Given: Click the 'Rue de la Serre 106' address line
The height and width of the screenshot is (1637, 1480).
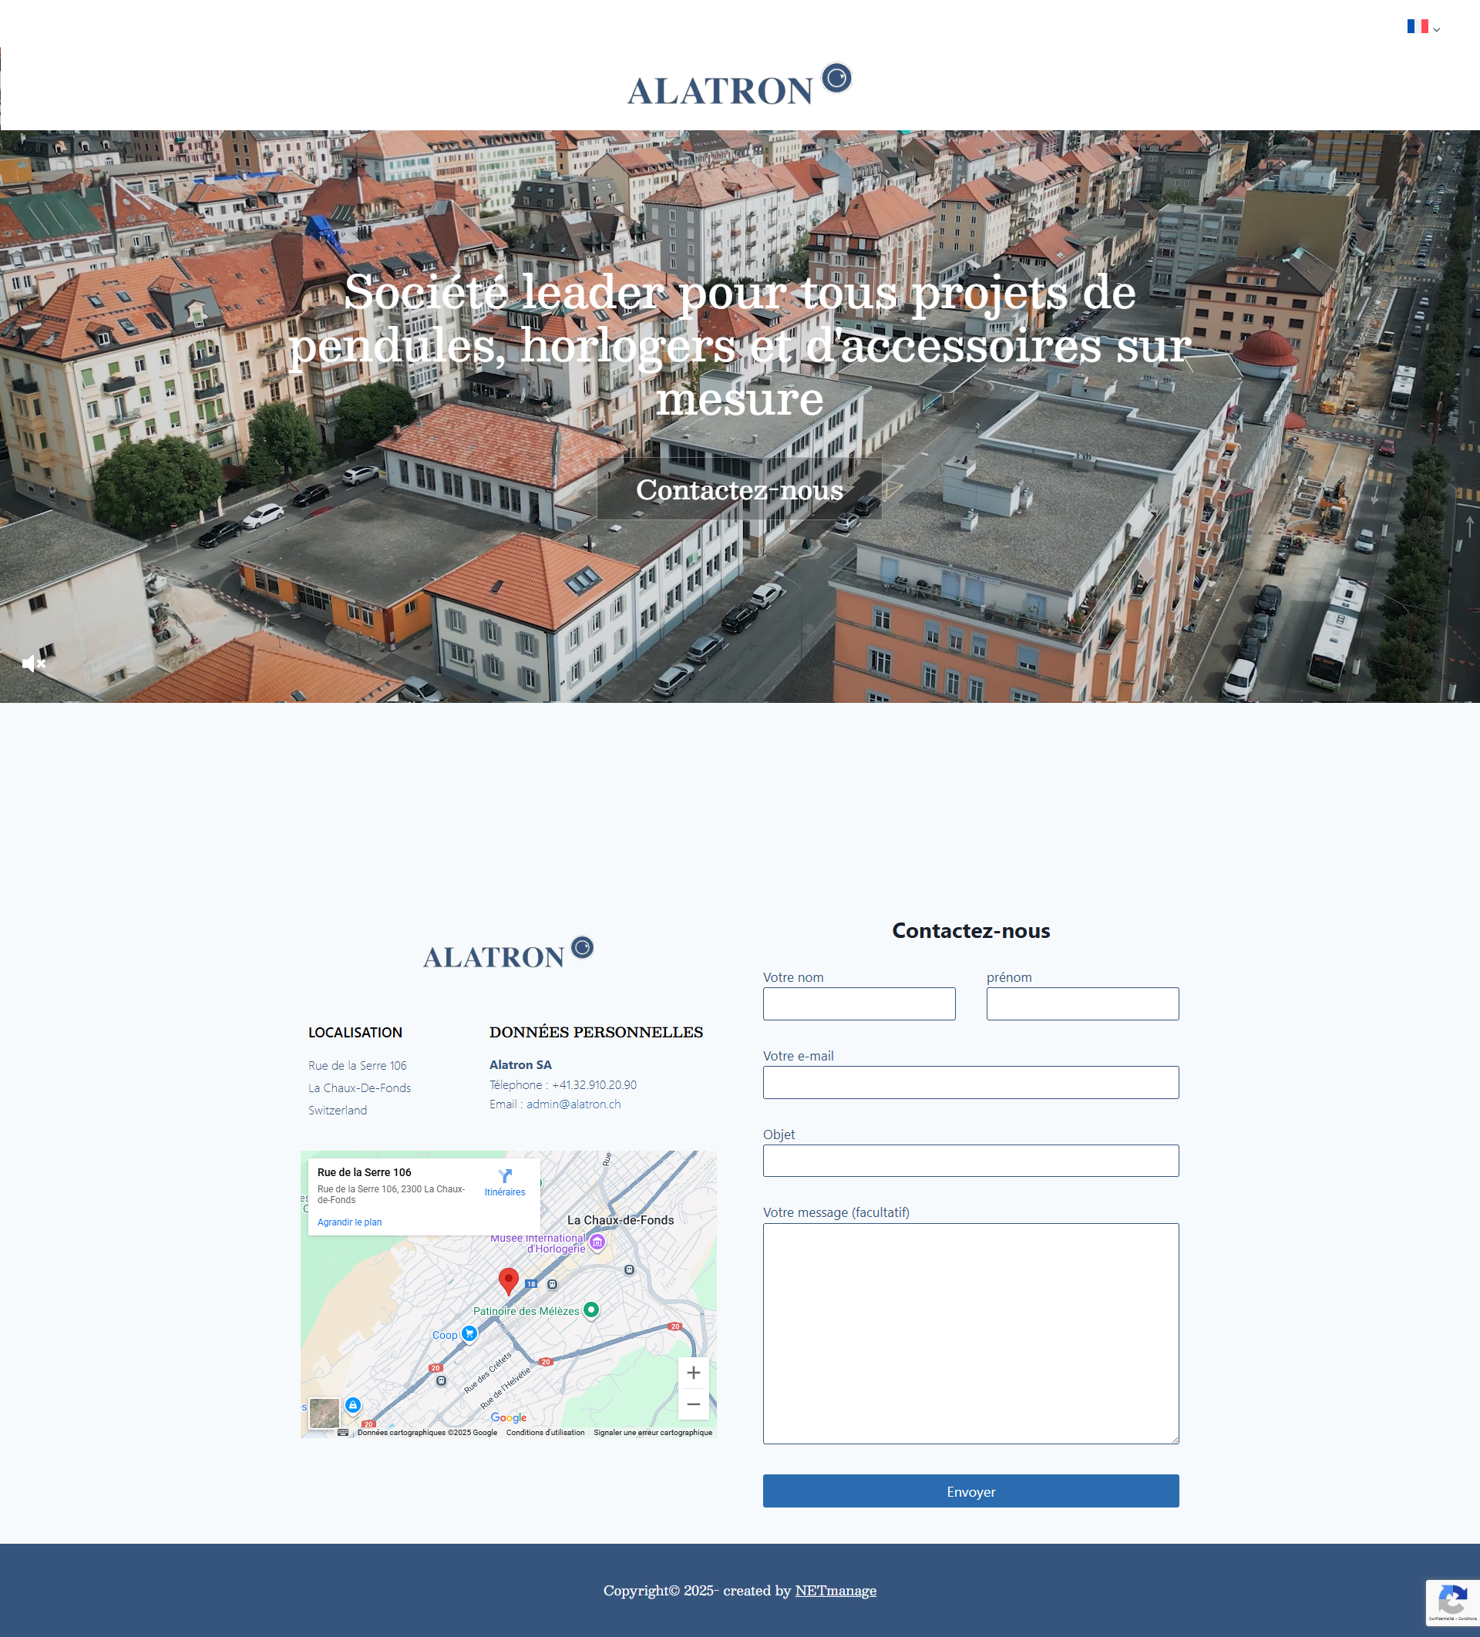Looking at the screenshot, I should coord(358,1065).
